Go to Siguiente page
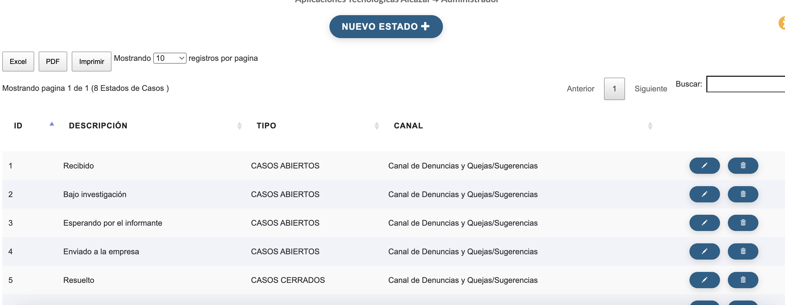 tap(651, 89)
